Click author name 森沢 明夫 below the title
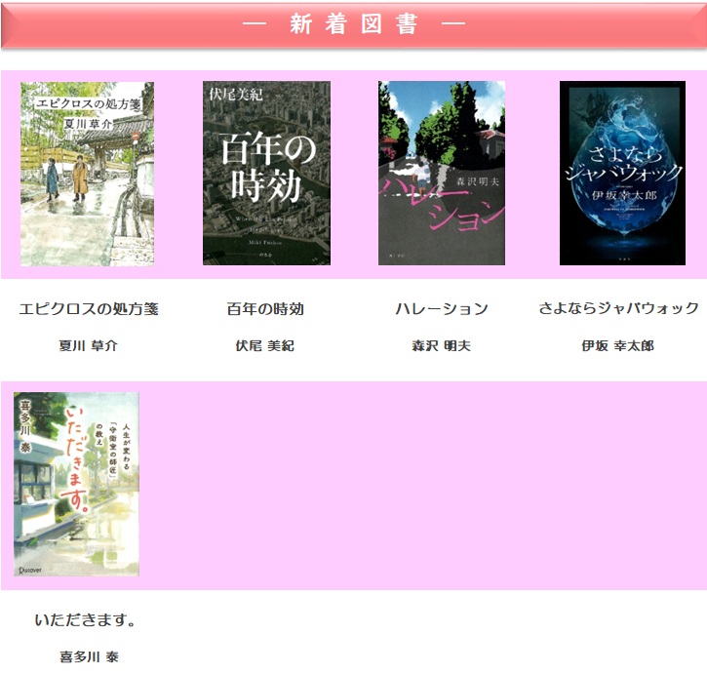Screen dimensions: 707x674 coord(442,346)
